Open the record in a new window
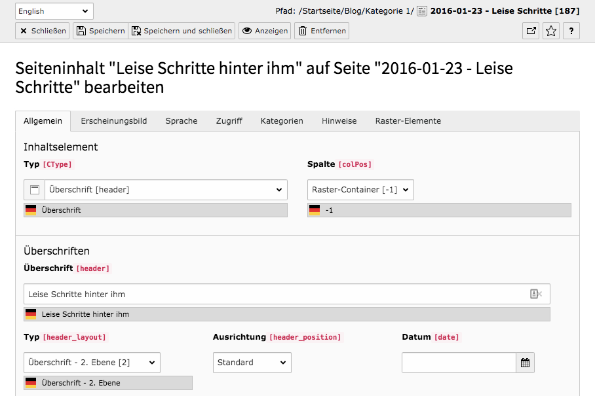Image resolution: width=595 pixels, height=396 pixels. 530,30
